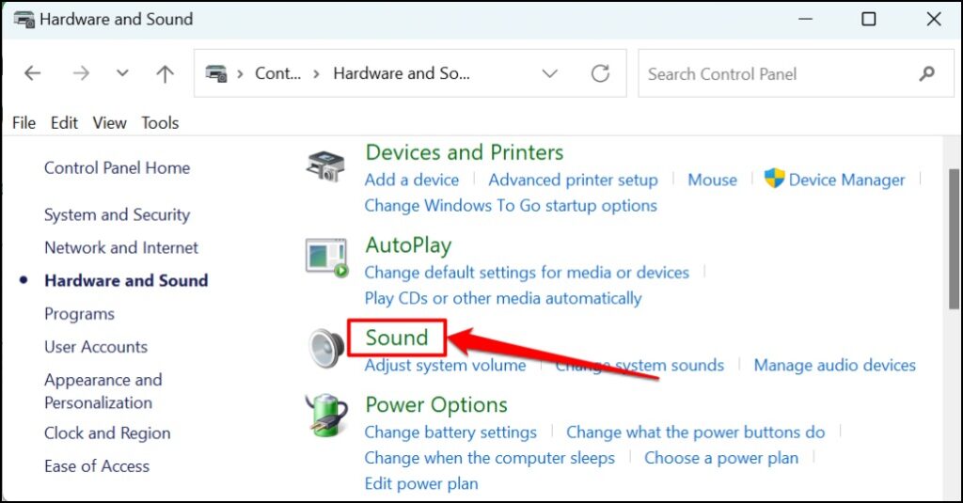Expand the address bar history dropdown
963x503 pixels.
pyautogui.click(x=550, y=74)
